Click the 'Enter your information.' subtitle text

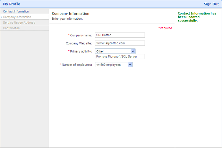[x=67, y=19]
